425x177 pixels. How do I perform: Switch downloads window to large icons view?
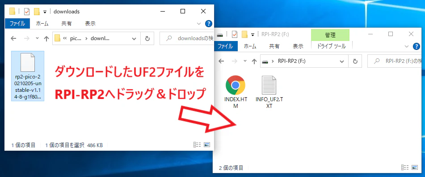[x=206, y=145]
